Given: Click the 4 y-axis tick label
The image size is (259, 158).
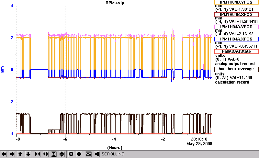Looking at the screenshot, I should pyautogui.click(x=12, y=6).
